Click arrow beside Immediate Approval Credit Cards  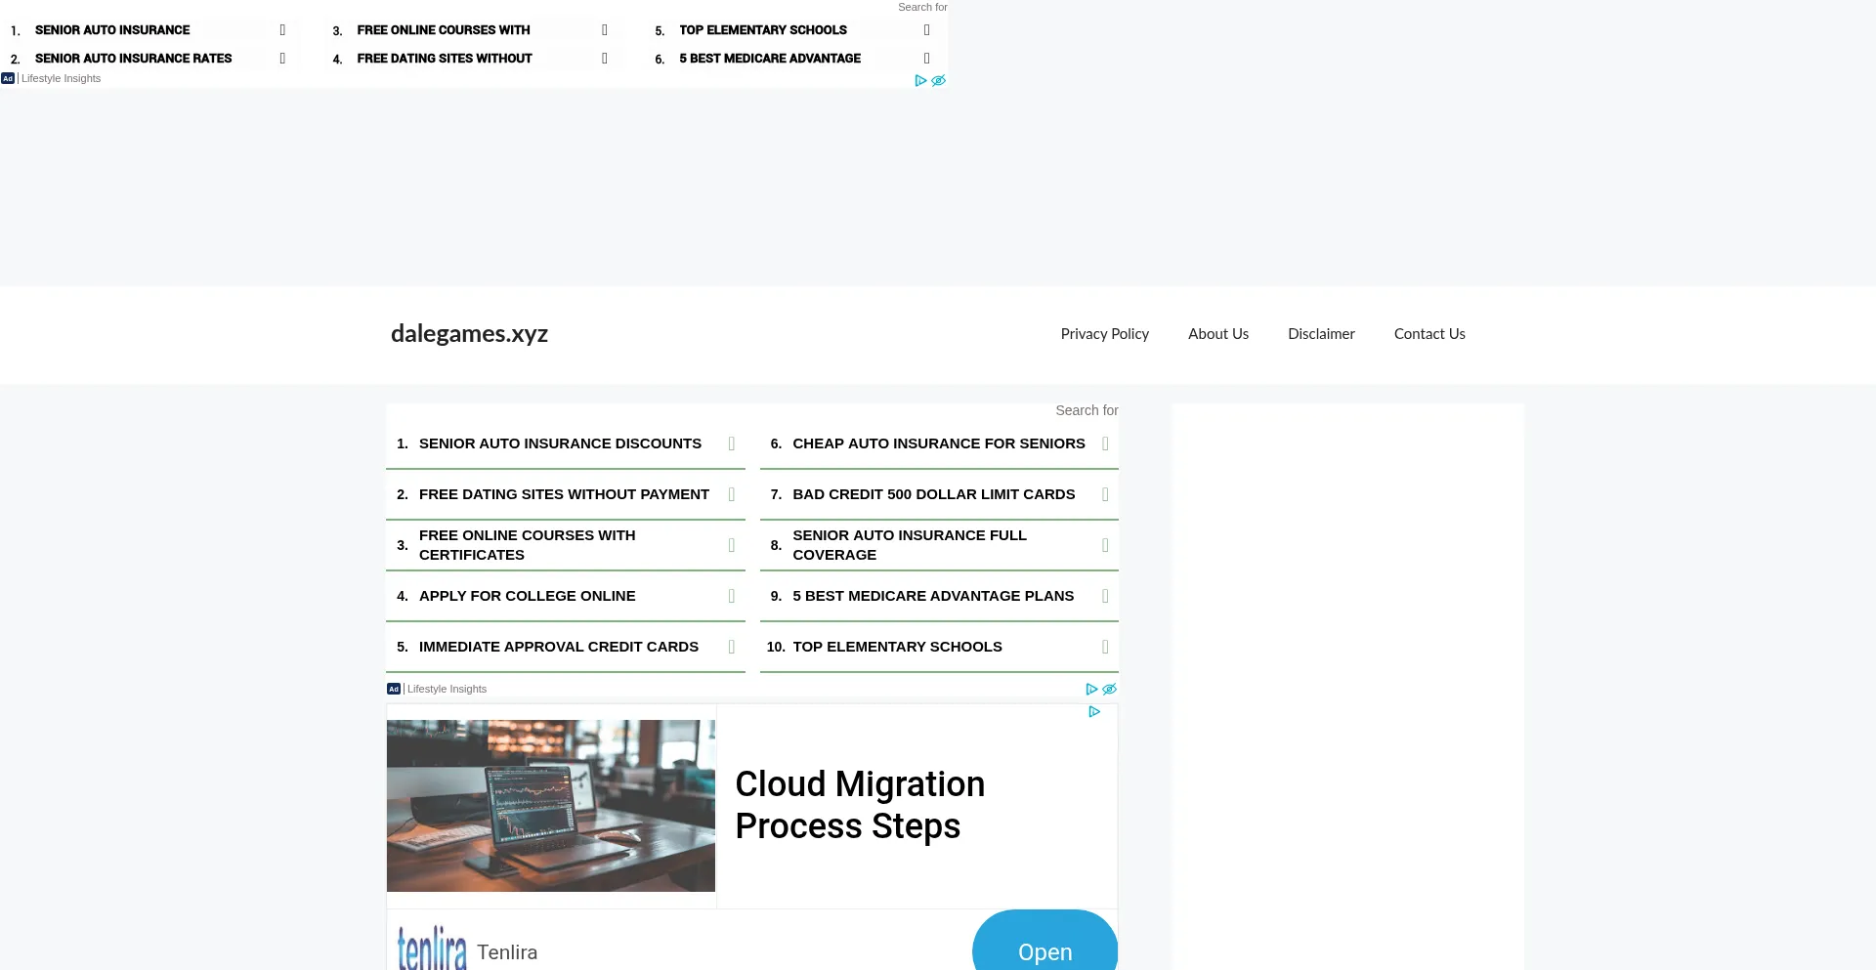click(x=732, y=648)
